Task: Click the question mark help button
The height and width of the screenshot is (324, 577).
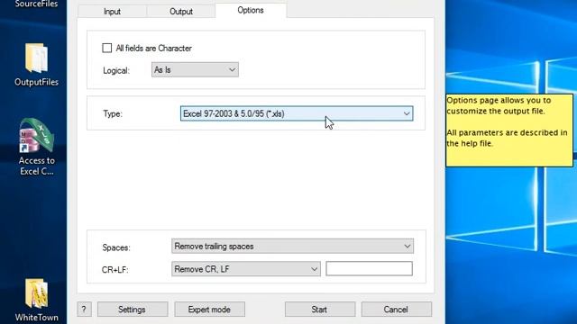Action: 84,310
